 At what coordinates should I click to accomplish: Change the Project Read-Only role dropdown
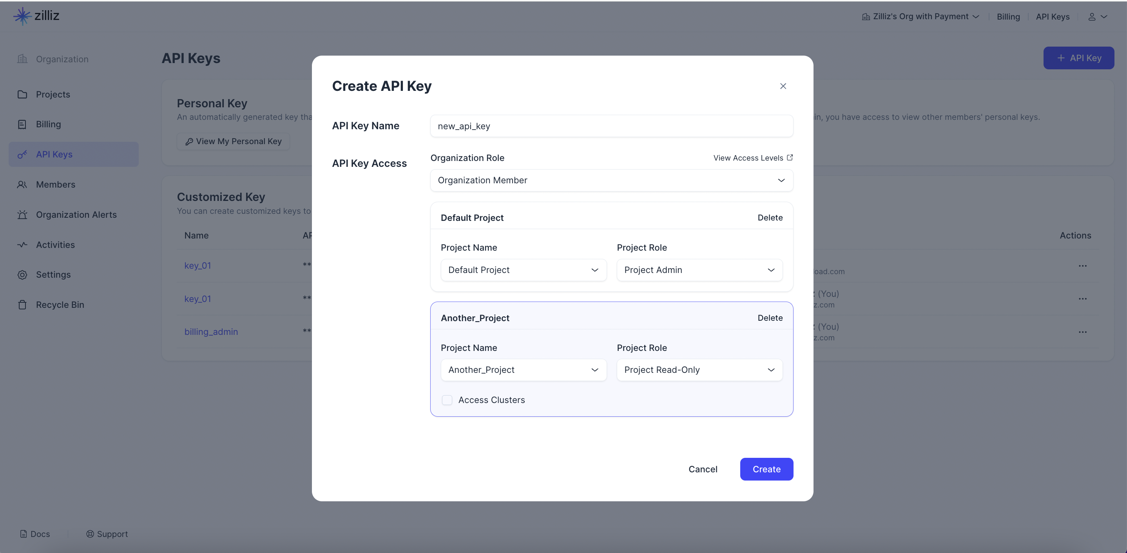[699, 370]
